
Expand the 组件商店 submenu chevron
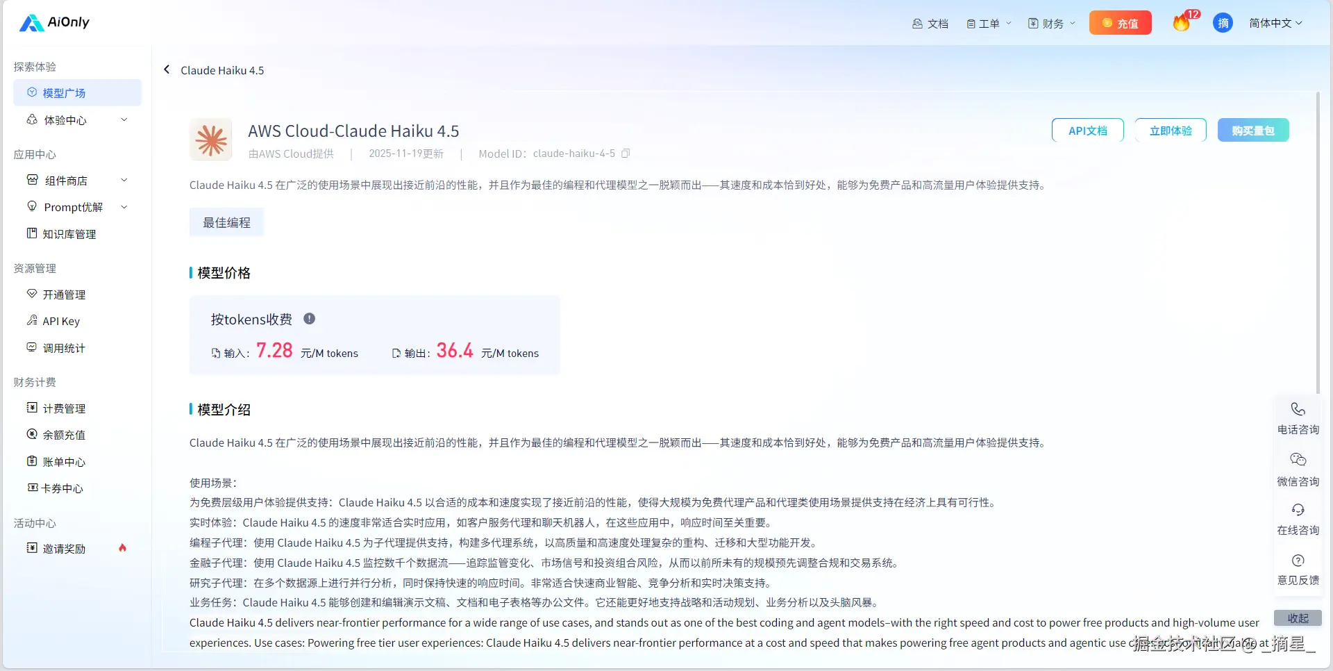pyautogui.click(x=124, y=180)
